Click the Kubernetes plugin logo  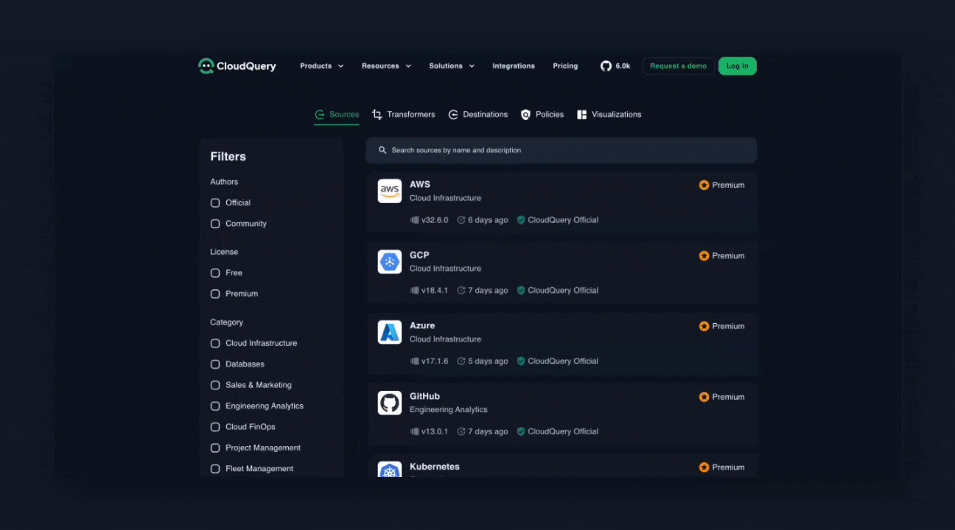pos(390,470)
